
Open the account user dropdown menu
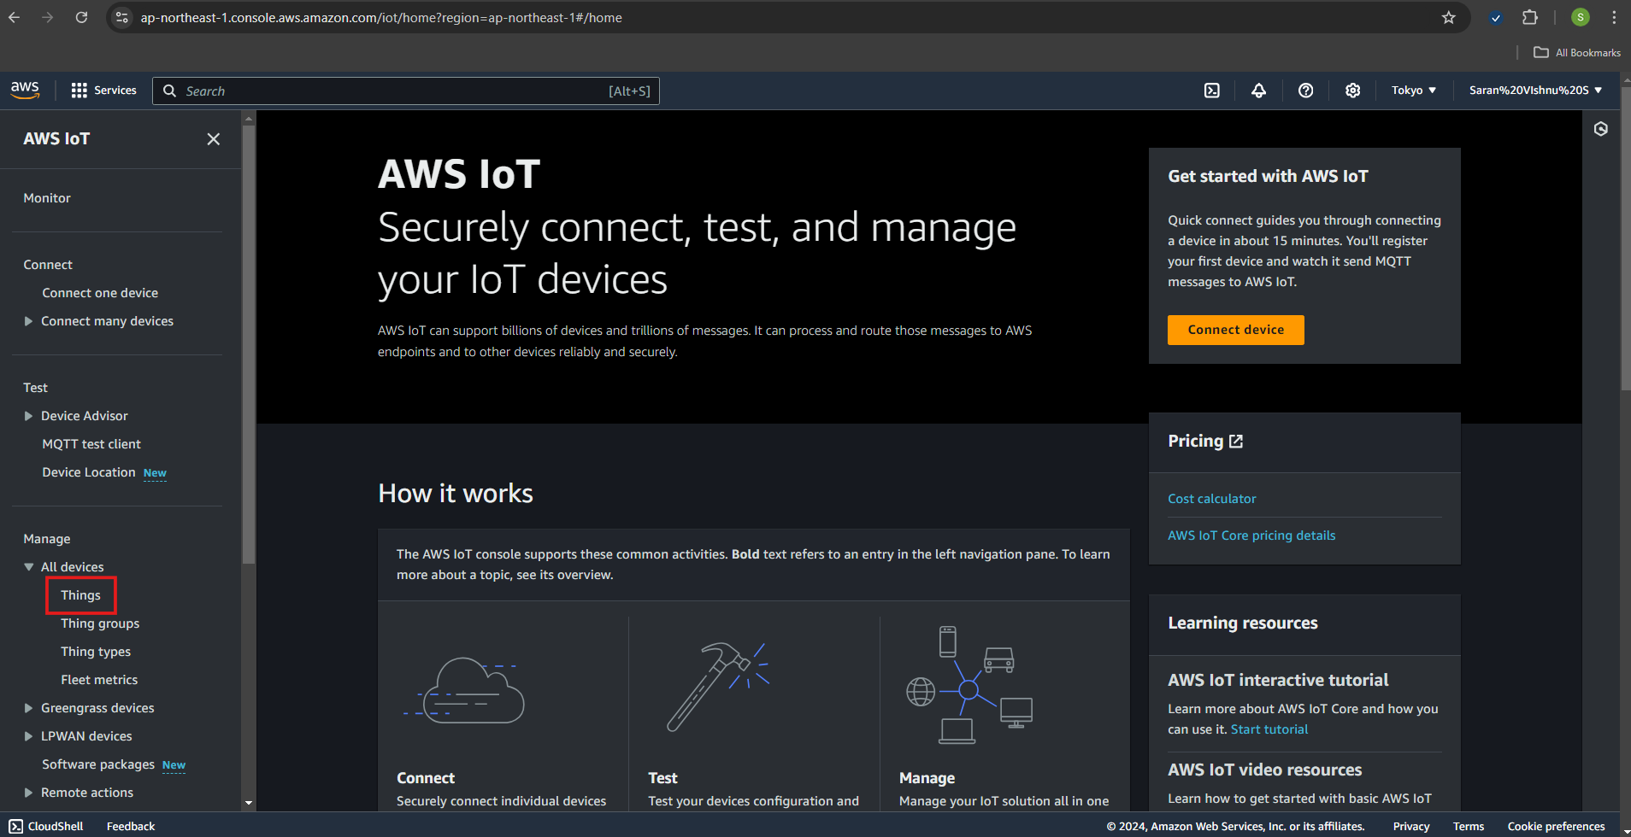click(1535, 91)
